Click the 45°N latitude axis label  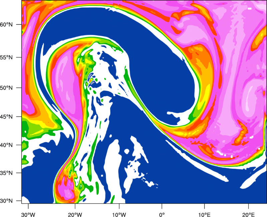pyautogui.click(x=6, y=117)
